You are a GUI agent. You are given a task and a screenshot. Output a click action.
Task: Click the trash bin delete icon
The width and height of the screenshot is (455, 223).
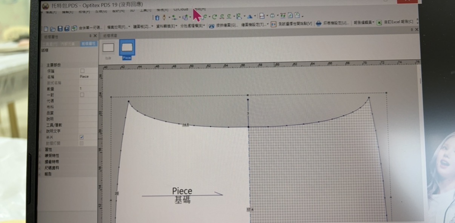[x=157, y=17]
